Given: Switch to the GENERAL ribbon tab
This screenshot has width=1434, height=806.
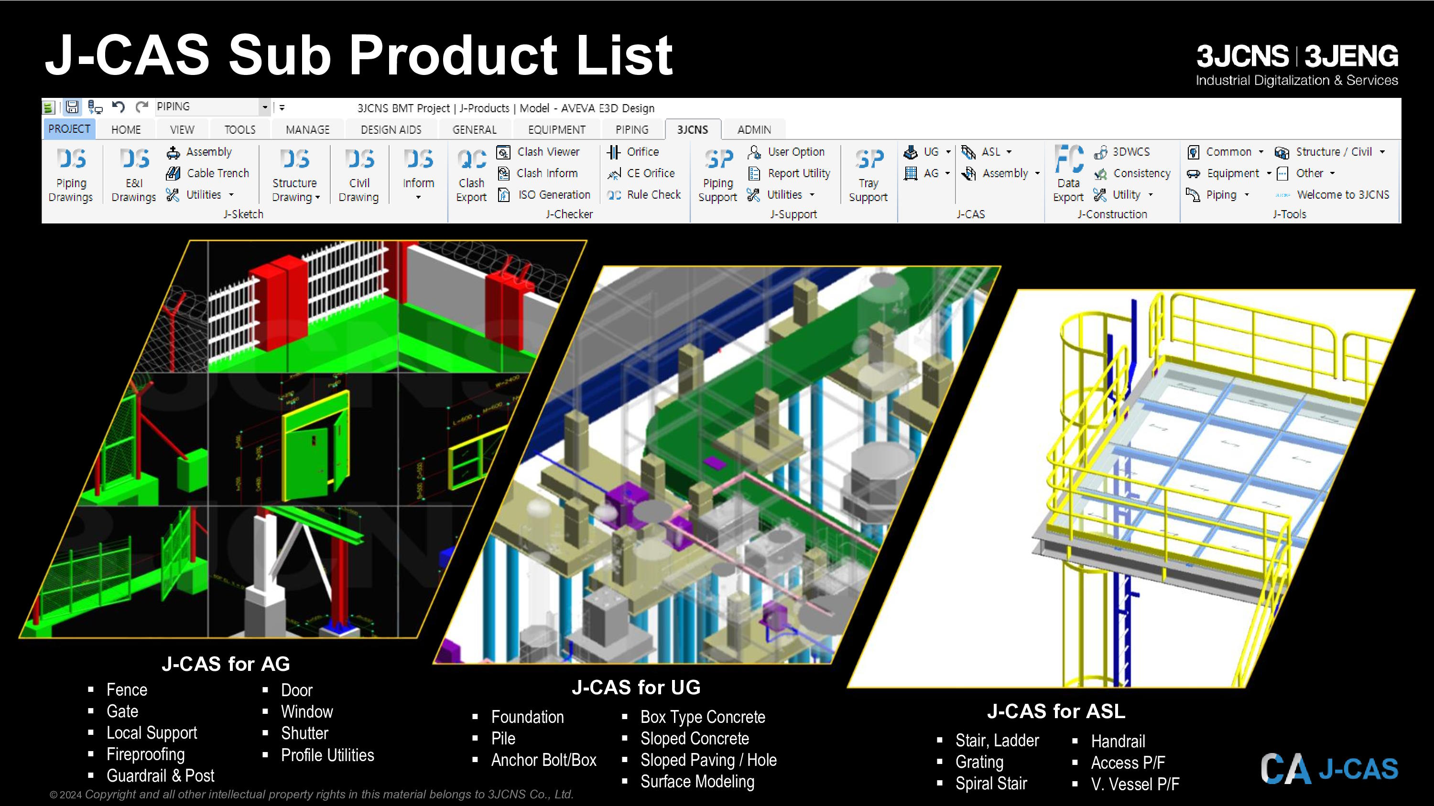Looking at the screenshot, I should click(x=474, y=129).
